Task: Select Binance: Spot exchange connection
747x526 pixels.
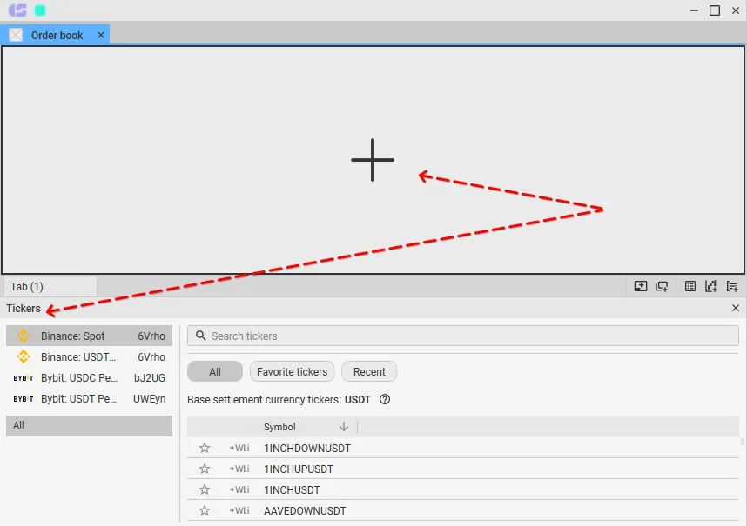Action: (89, 336)
